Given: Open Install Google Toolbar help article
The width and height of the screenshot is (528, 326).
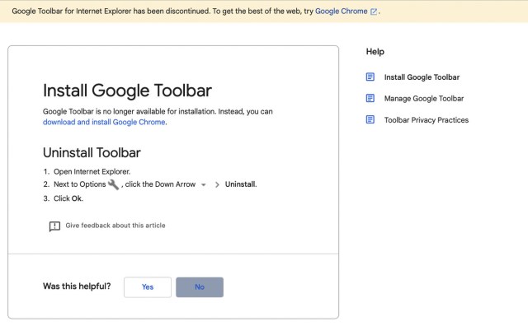Looking at the screenshot, I should 422,77.
